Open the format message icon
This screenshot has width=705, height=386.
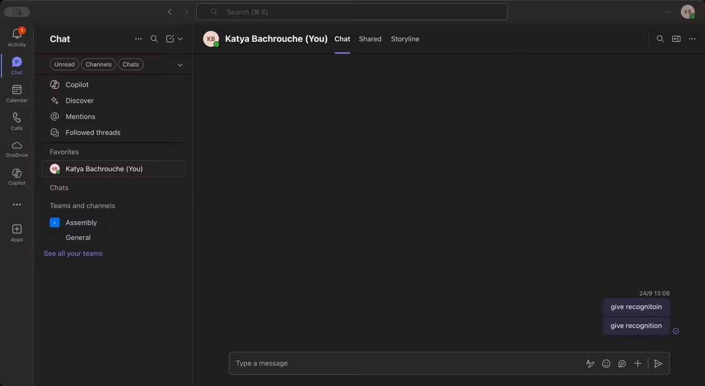pyautogui.click(x=590, y=363)
